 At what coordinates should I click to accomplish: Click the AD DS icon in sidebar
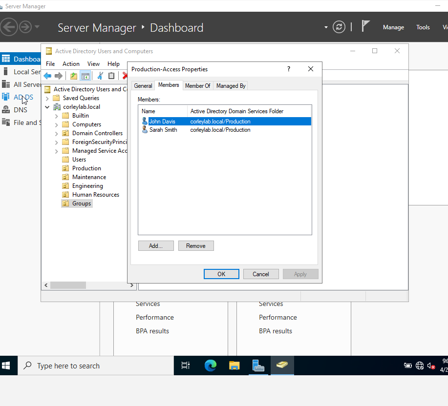[6, 97]
